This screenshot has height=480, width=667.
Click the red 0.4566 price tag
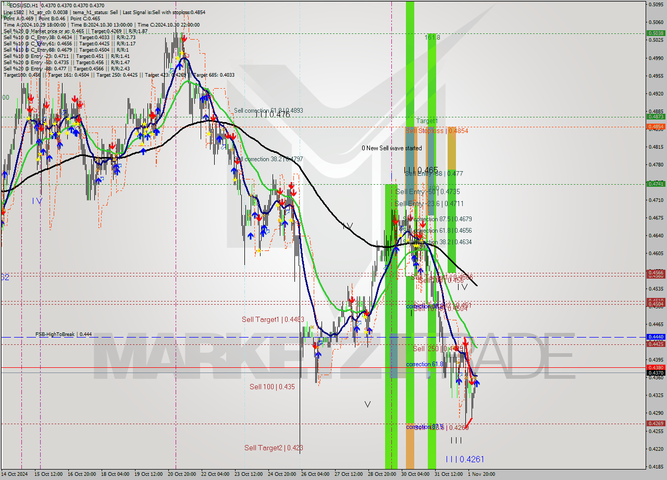(656, 272)
